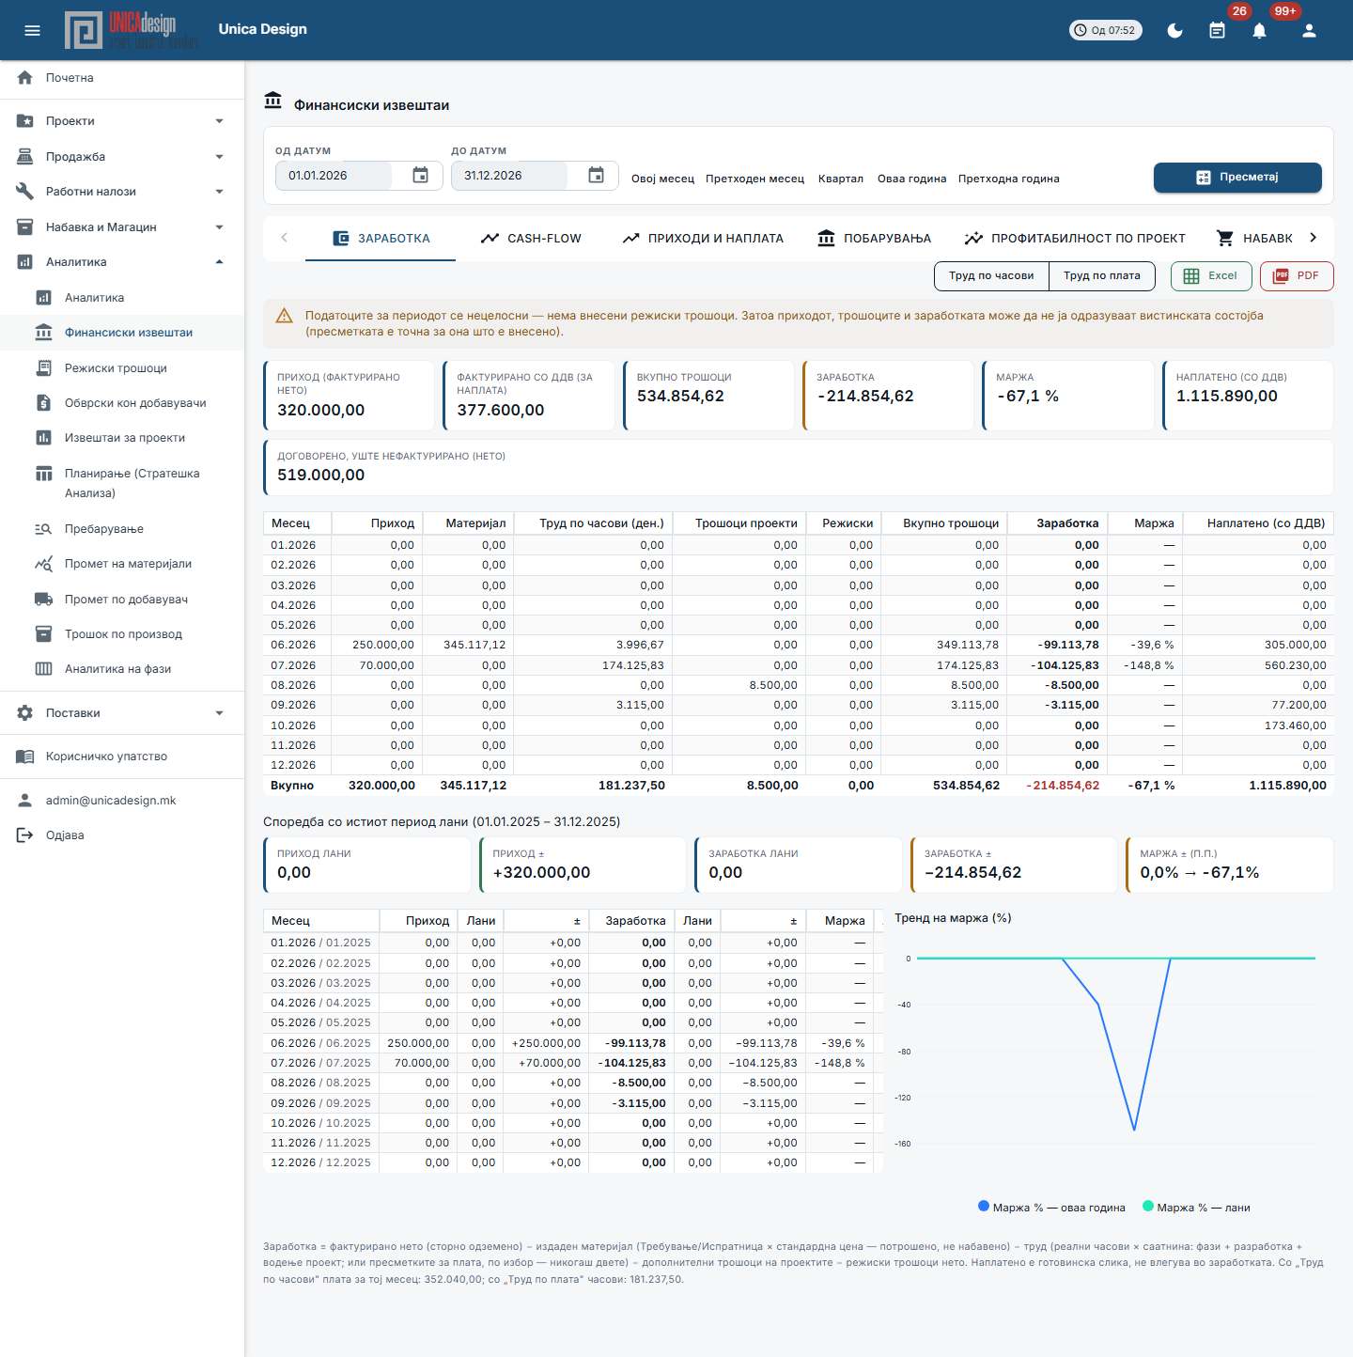Select the Претходен месец quick range
Image resolution: width=1353 pixels, height=1357 pixels.
click(x=754, y=179)
